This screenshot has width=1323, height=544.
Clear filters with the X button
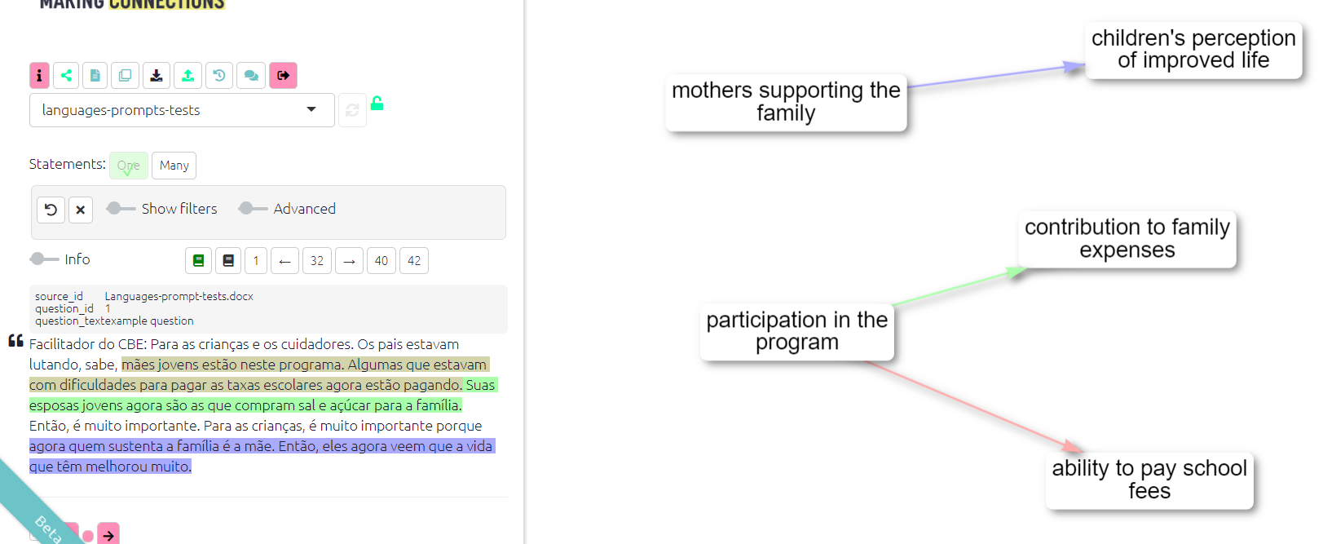click(80, 210)
